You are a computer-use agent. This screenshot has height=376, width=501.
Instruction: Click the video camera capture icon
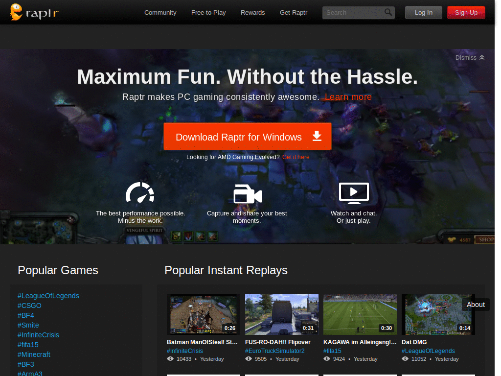point(248,194)
